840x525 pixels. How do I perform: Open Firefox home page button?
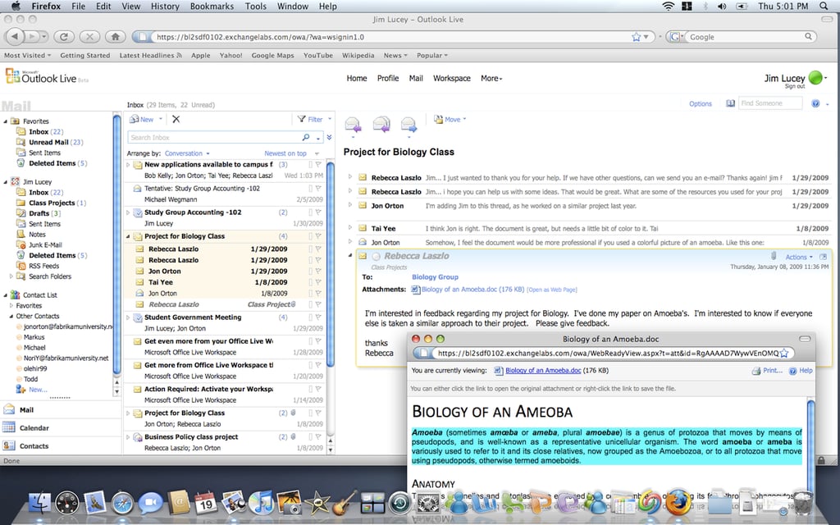click(x=115, y=37)
